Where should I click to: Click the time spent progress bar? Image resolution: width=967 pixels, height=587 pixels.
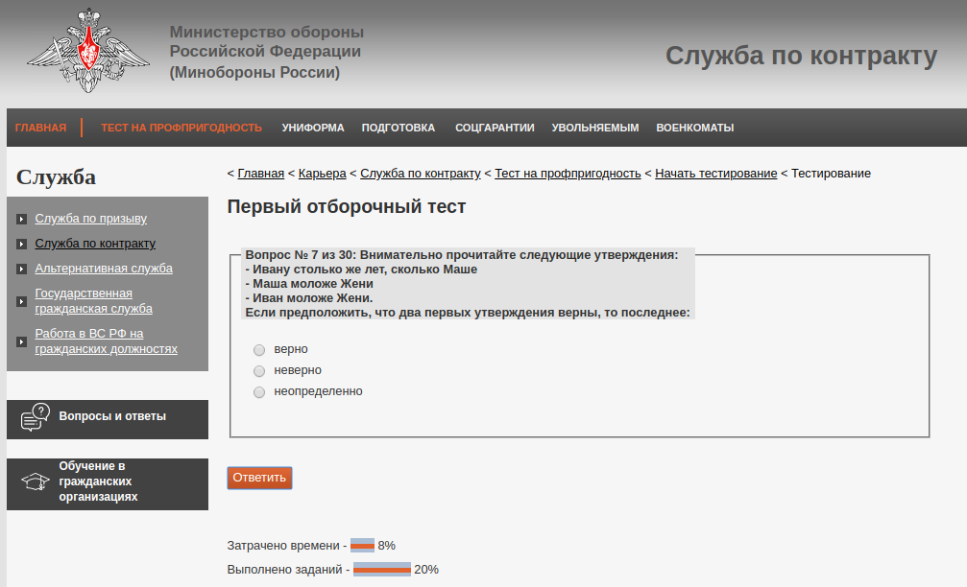coord(362,545)
